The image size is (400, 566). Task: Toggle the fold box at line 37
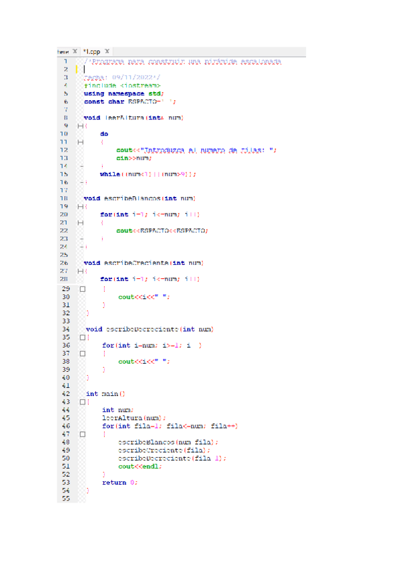[x=83, y=353]
